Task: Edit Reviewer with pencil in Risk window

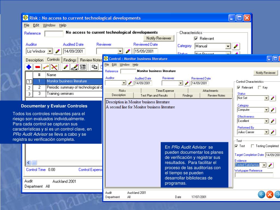Action: 128,51
